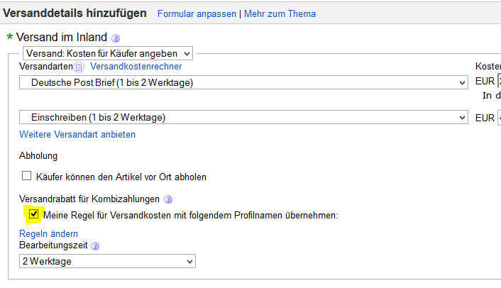
Task: Click the Bearbeitungszeit label text
Action: click(x=53, y=245)
